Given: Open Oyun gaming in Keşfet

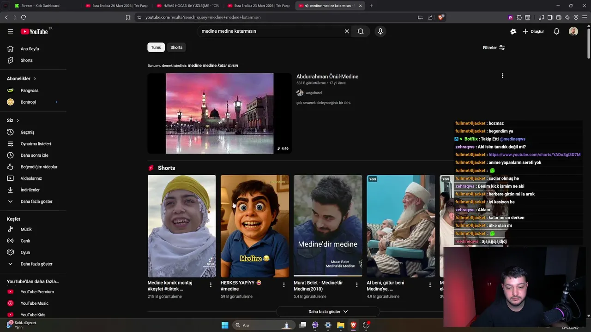Looking at the screenshot, I should coord(25,252).
